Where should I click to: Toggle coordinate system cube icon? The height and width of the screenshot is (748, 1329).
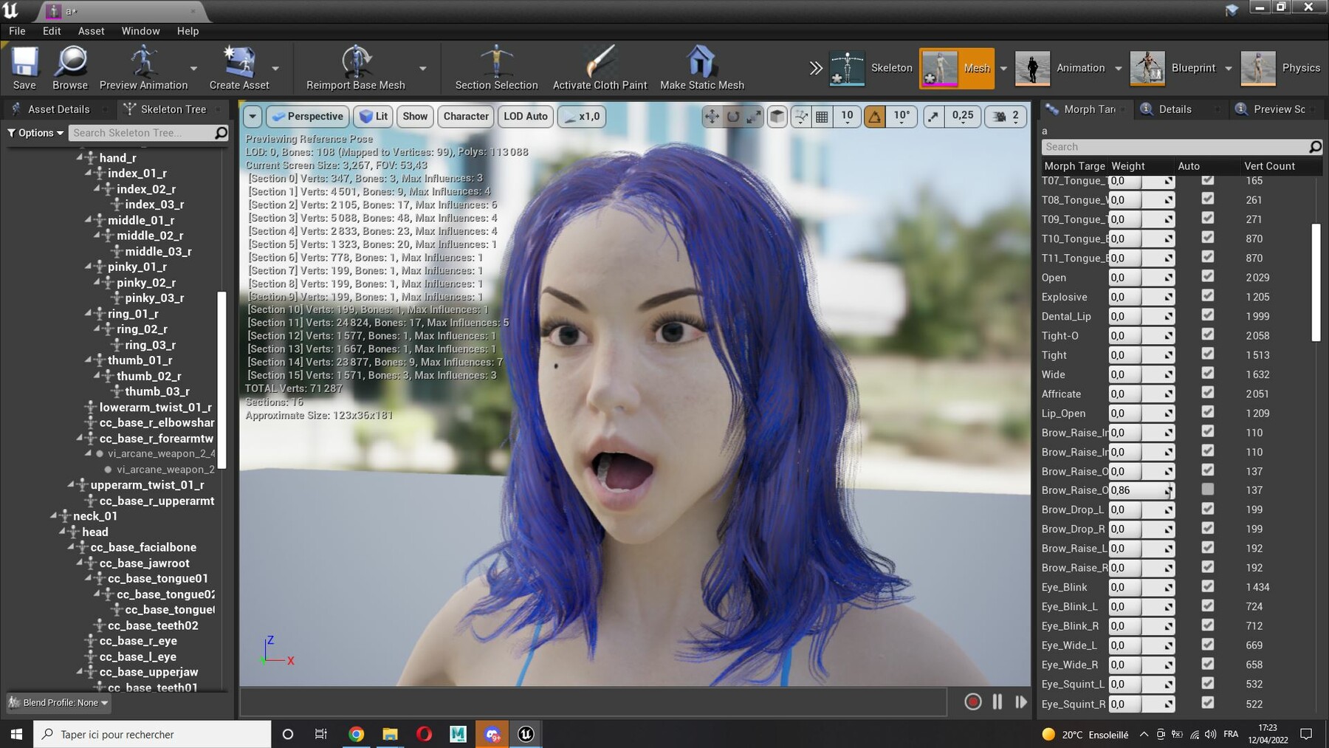pyautogui.click(x=777, y=116)
